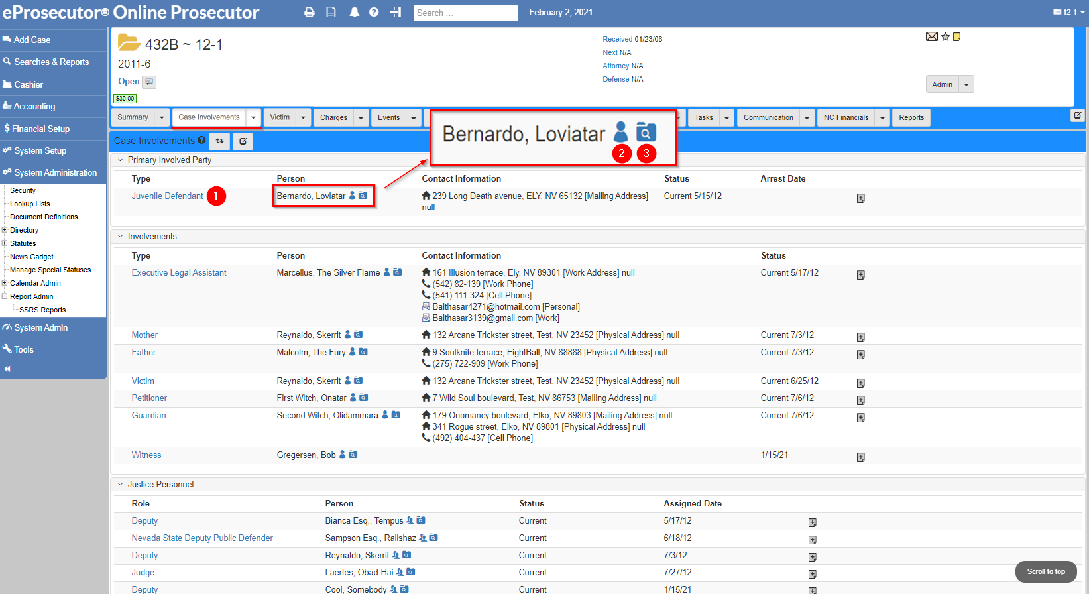Collapse the sidebar with double arrow
Viewport: 1089px width, 594px height.
point(7,369)
